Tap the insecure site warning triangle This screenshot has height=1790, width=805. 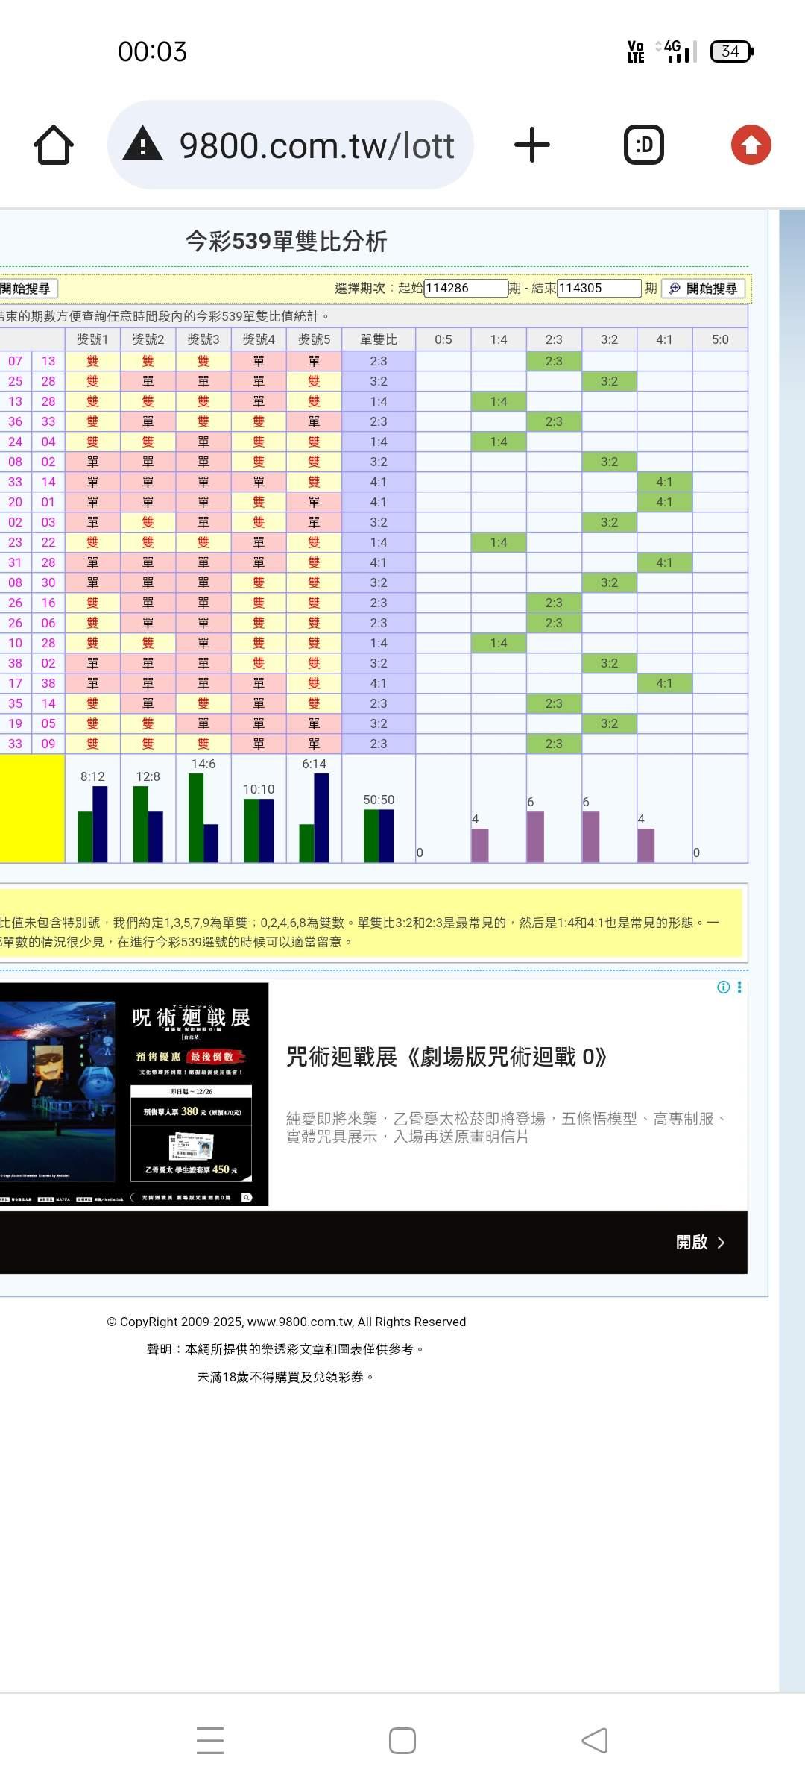[142, 144]
